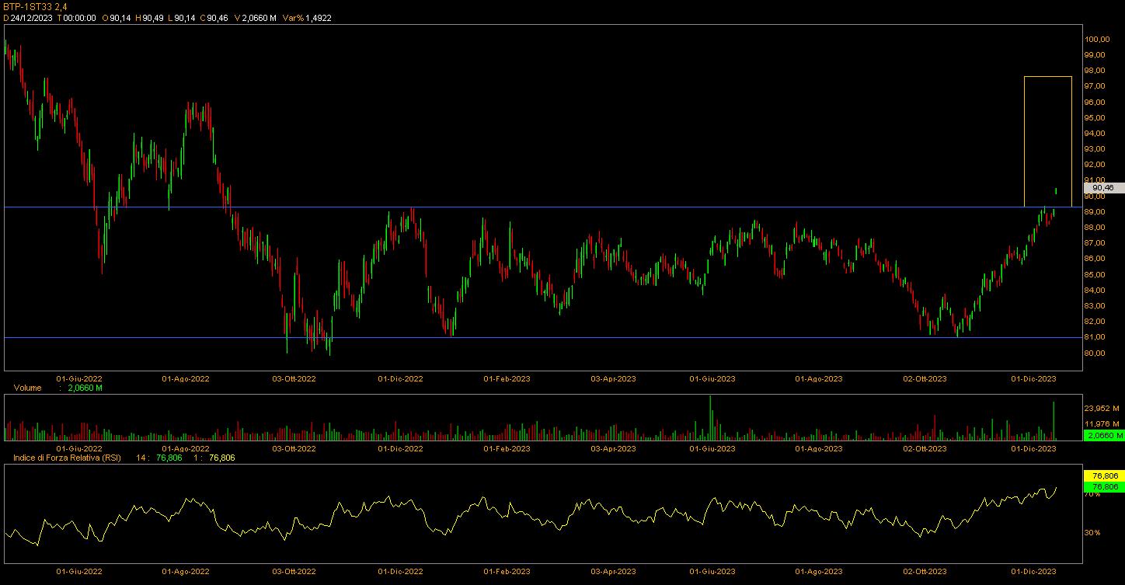Click the 92,00 price axis label
Image resolution: width=1125 pixels, height=585 pixels.
click(x=1095, y=165)
